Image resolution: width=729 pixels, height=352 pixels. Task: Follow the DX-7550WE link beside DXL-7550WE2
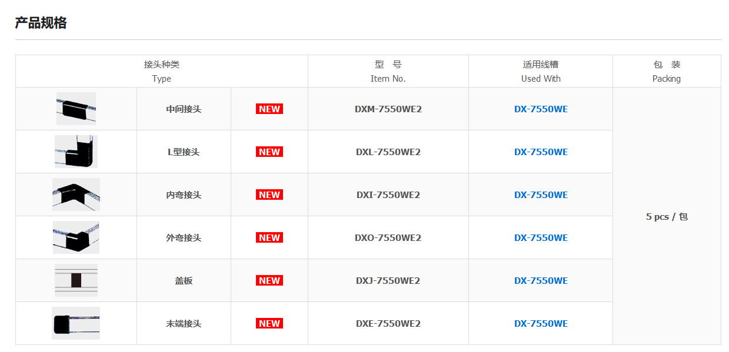541,152
